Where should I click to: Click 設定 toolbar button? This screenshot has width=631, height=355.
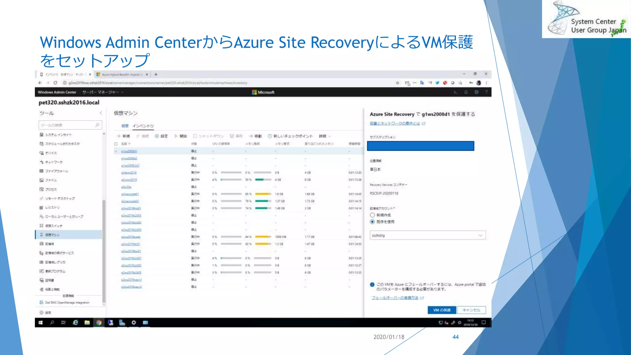pos(161,136)
